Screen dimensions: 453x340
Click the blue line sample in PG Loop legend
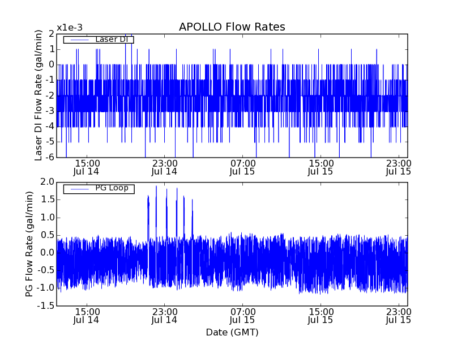pos(78,188)
